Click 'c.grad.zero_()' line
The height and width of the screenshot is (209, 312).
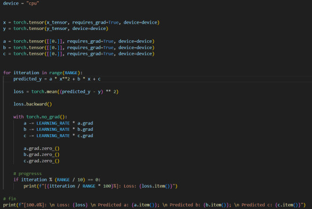(x=42, y=161)
